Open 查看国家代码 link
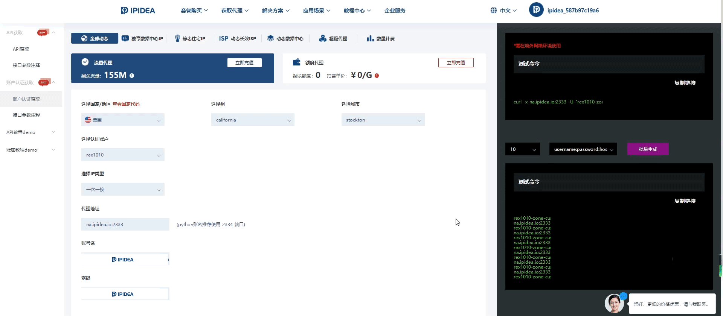The height and width of the screenshot is (316, 723). 126,104
